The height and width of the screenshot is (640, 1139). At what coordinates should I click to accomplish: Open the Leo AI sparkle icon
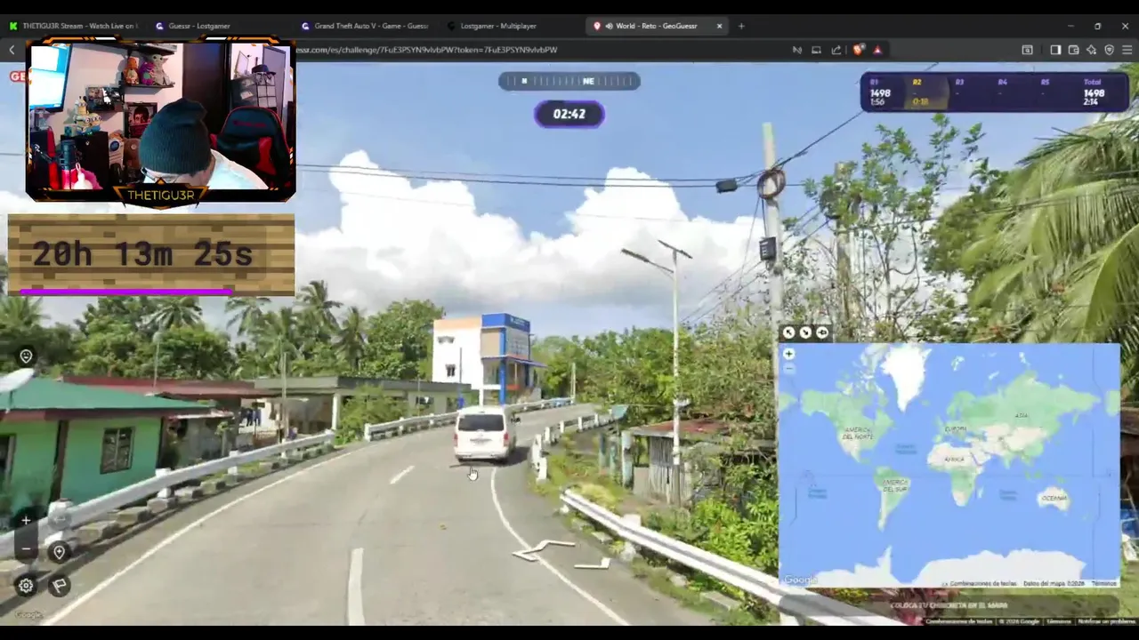pos(1092,50)
